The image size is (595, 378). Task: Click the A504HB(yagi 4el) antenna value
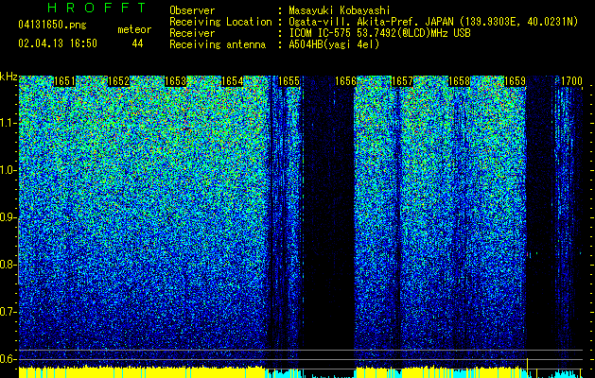click(334, 44)
